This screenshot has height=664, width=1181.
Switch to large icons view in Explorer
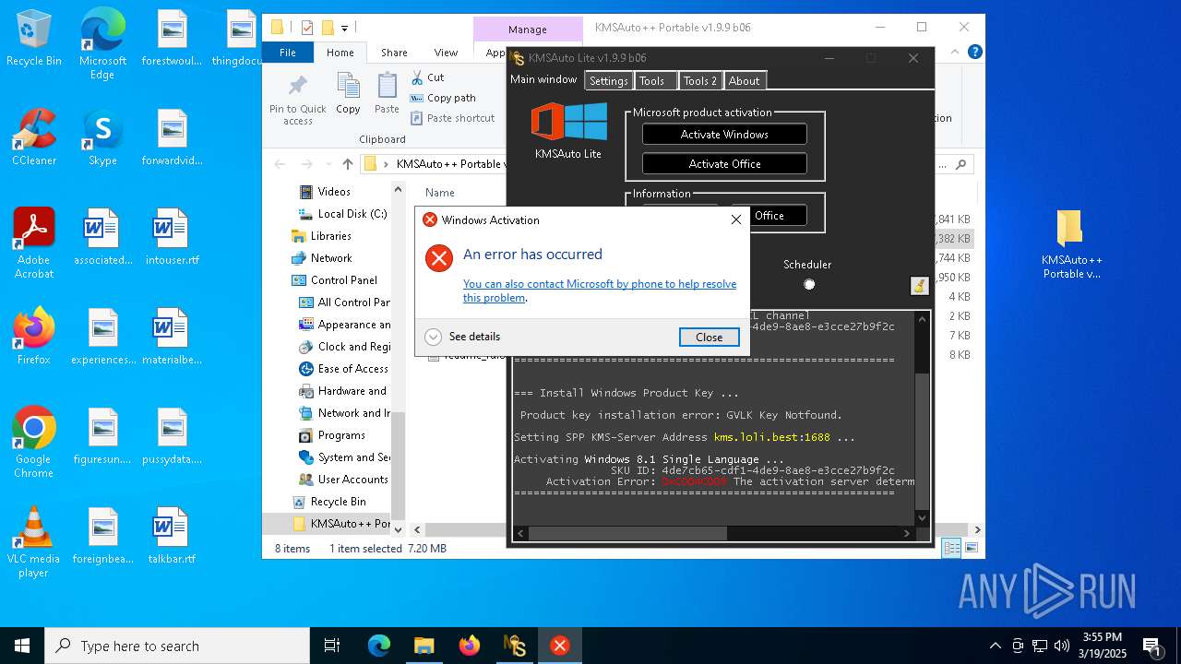tap(971, 548)
